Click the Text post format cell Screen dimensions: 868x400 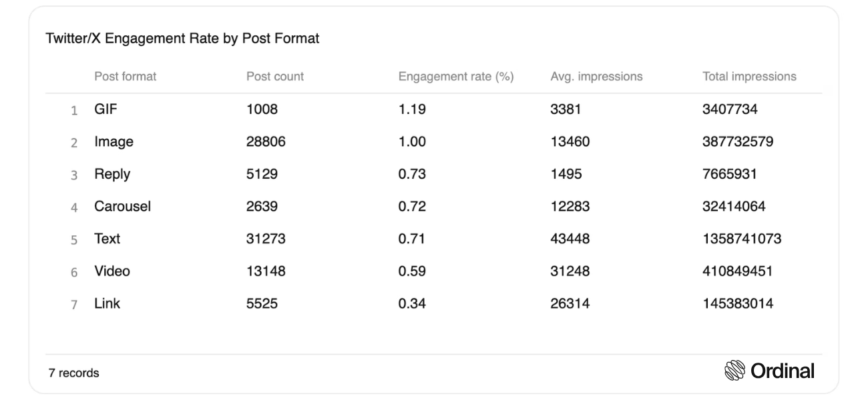pyautogui.click(x=107, y=239)
